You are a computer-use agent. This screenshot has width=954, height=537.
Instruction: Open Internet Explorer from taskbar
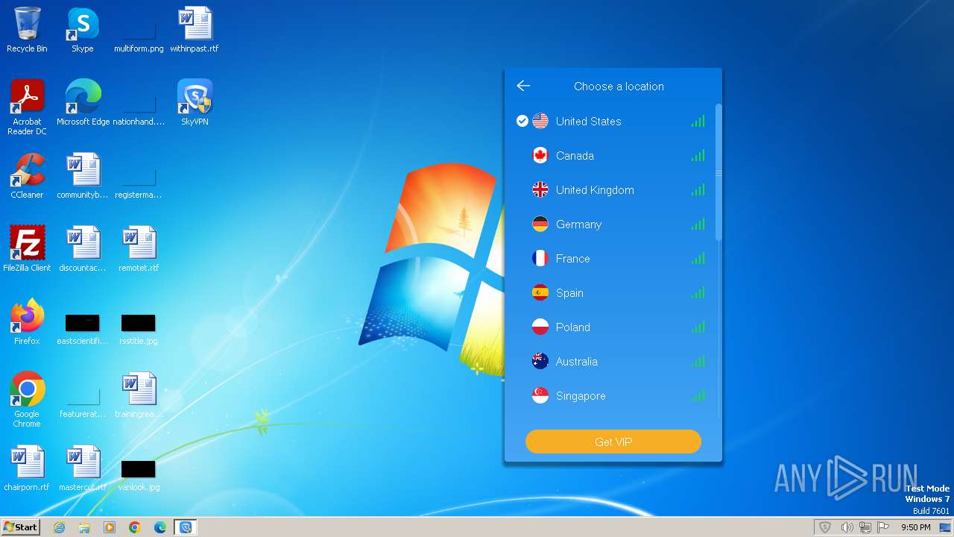point(59,527)
